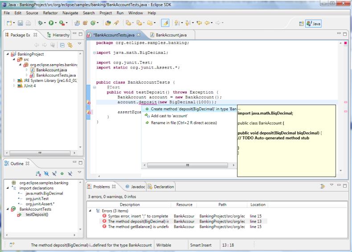This screenshot has width=352, height=252.
Task: Click Previous Annotation toolbar icon
Action: (x=188, y=23)
